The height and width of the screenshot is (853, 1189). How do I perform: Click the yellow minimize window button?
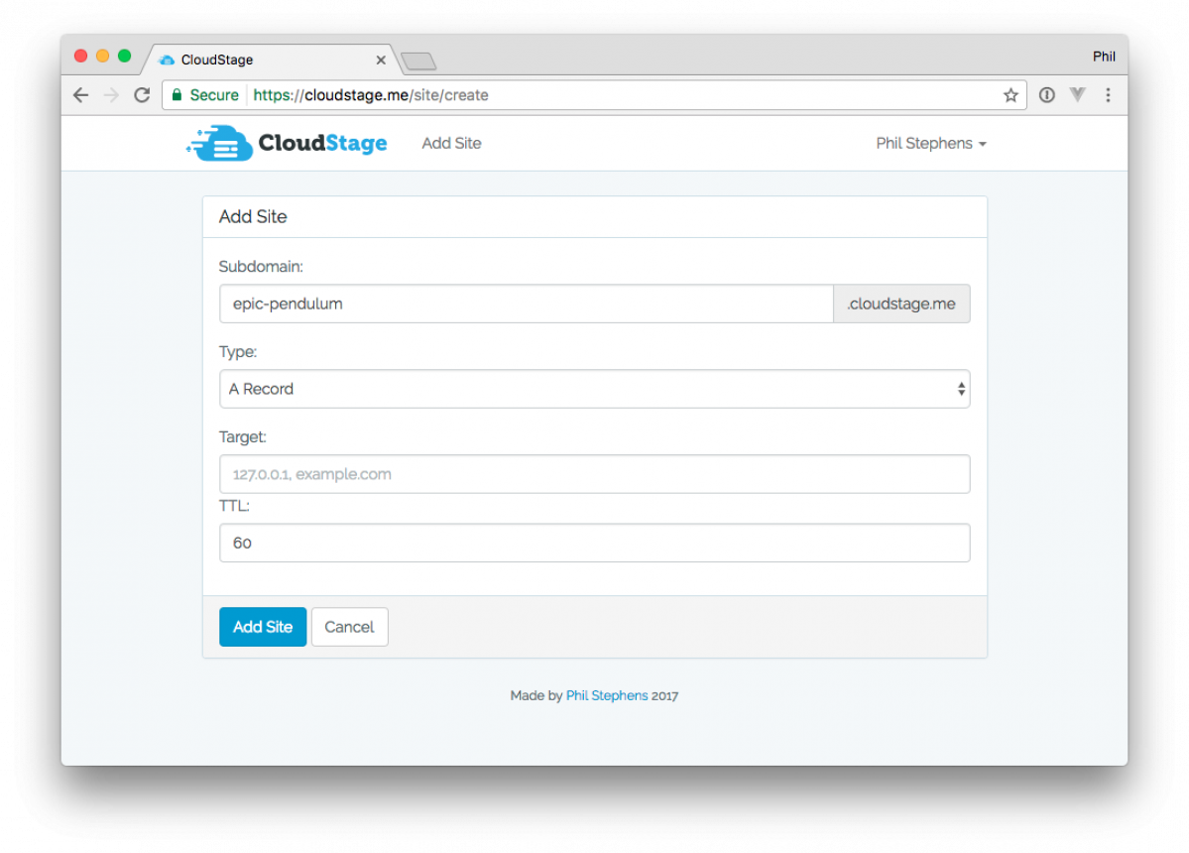(x=102, y=57)
